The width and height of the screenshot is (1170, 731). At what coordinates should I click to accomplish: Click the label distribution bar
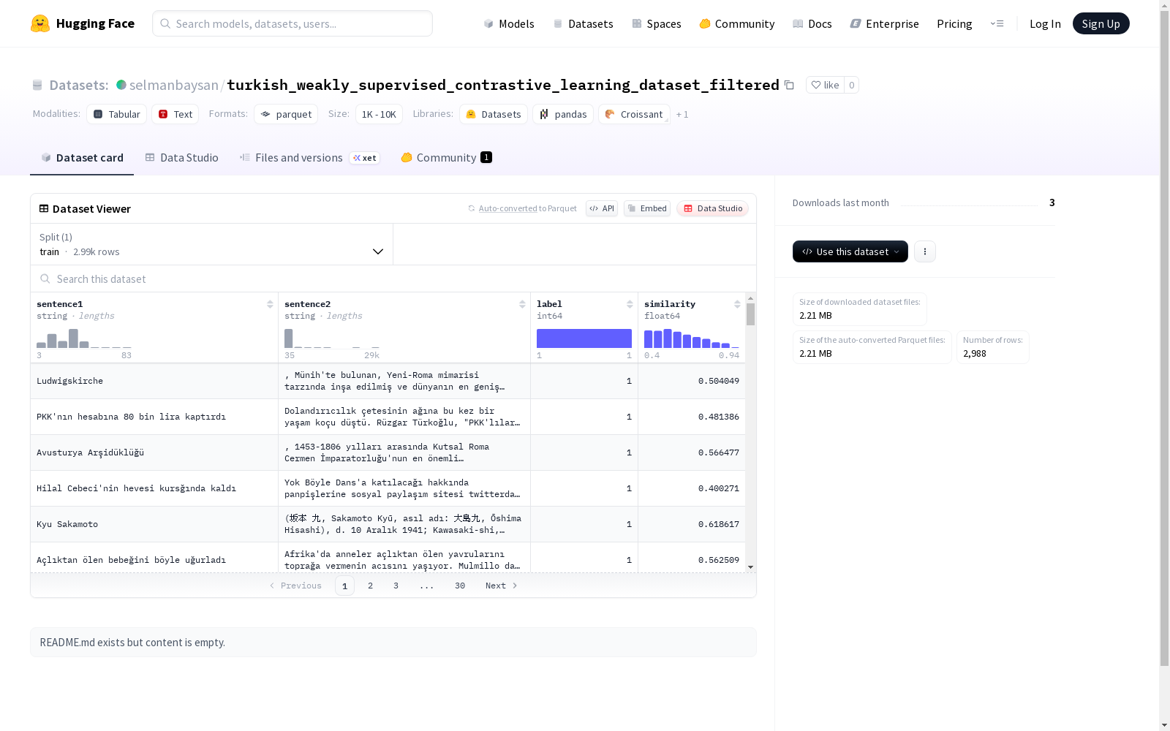pos(584,338)
